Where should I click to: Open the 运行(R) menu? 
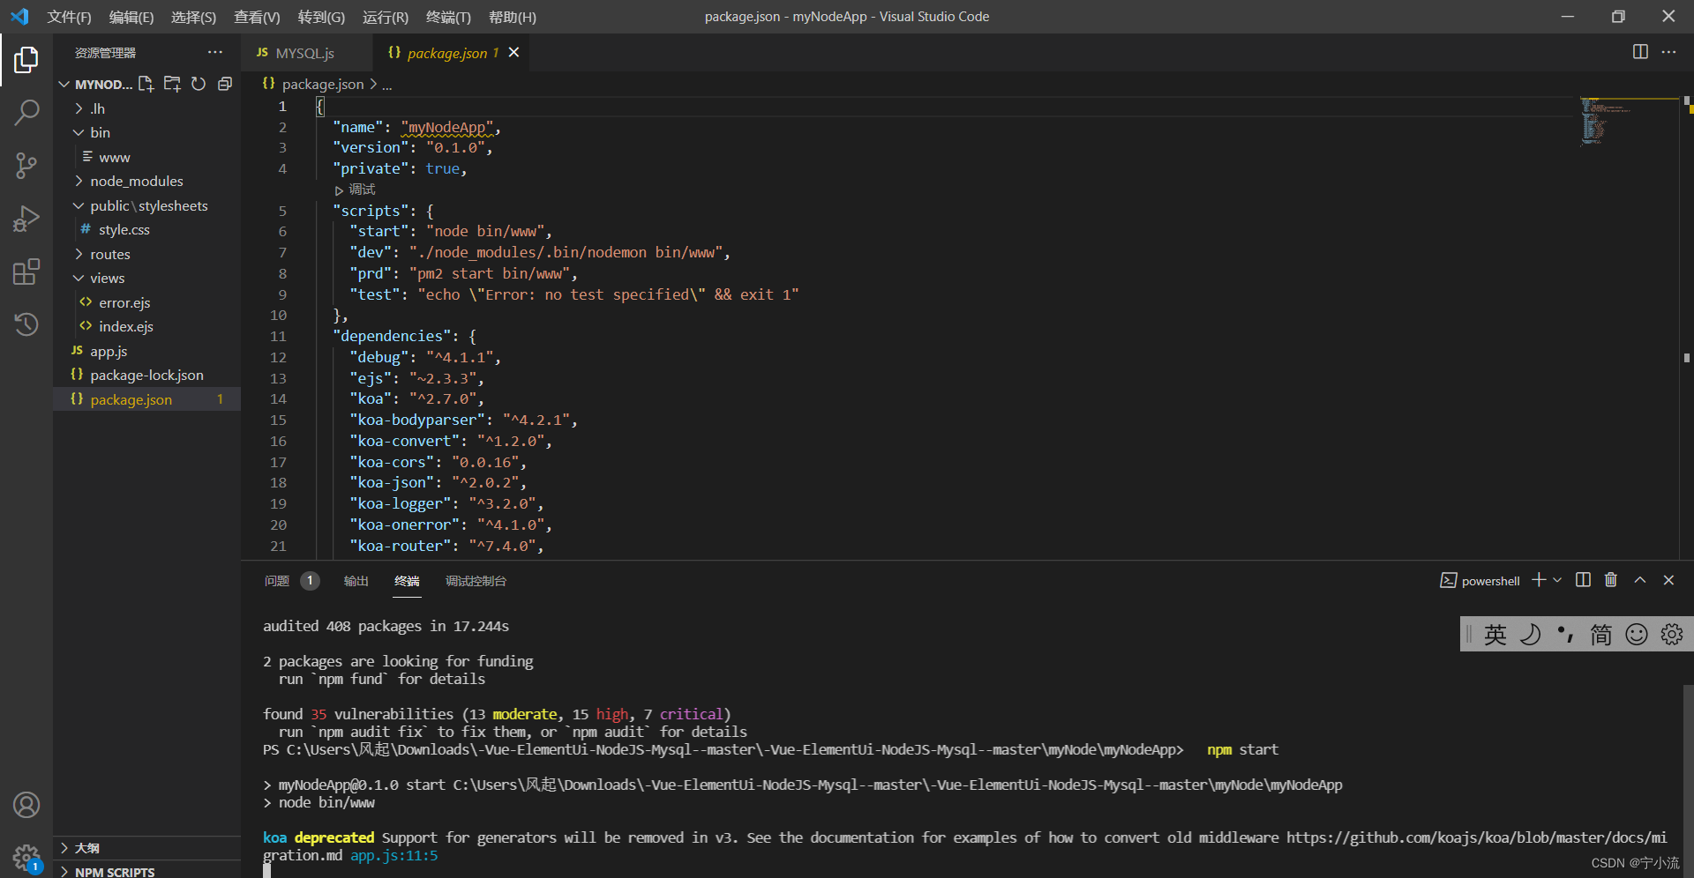click(386, 17)
